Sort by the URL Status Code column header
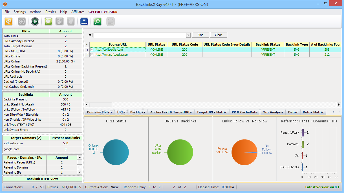 185,44
